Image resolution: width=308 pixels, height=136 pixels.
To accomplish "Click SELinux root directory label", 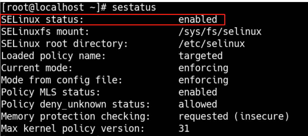I will coord(64,44).
